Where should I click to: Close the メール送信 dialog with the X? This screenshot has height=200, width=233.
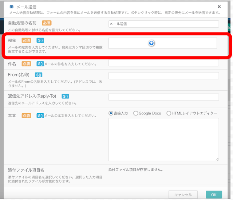(x=219, y=7)
